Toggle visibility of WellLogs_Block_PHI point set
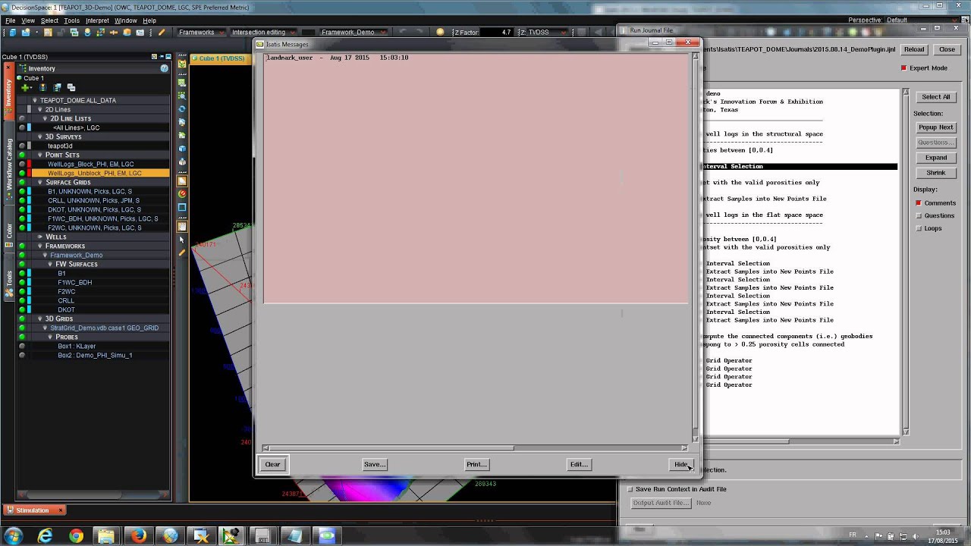The image size is (971, 546). [x=22, y=164]
